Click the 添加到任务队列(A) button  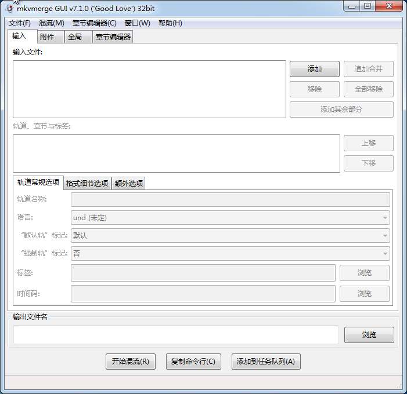(266, 362)
